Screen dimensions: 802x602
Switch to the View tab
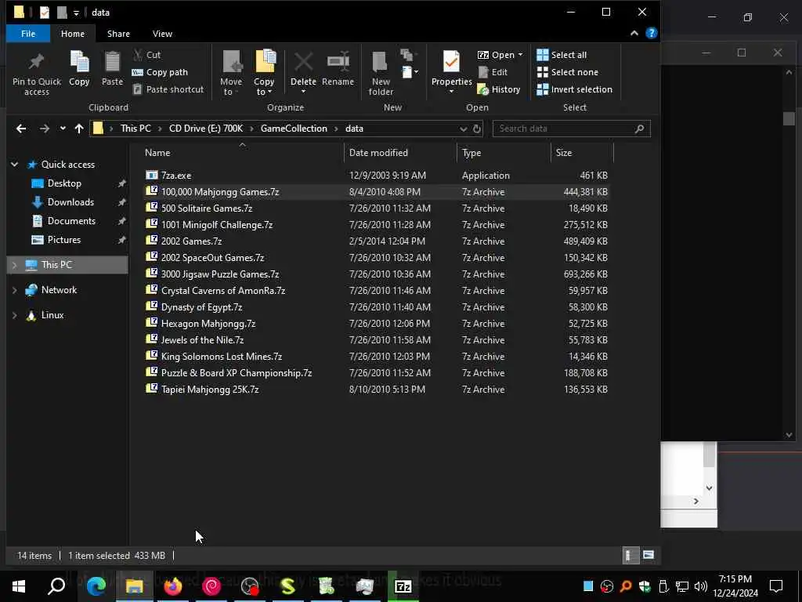162,34
